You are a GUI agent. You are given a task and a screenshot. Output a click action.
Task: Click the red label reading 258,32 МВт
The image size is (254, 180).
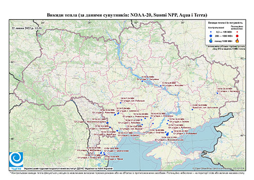tap(169, 137)
